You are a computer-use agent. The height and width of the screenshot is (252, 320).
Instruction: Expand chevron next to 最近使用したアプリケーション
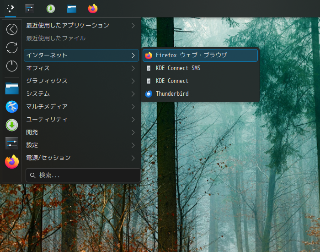point(133,26)
